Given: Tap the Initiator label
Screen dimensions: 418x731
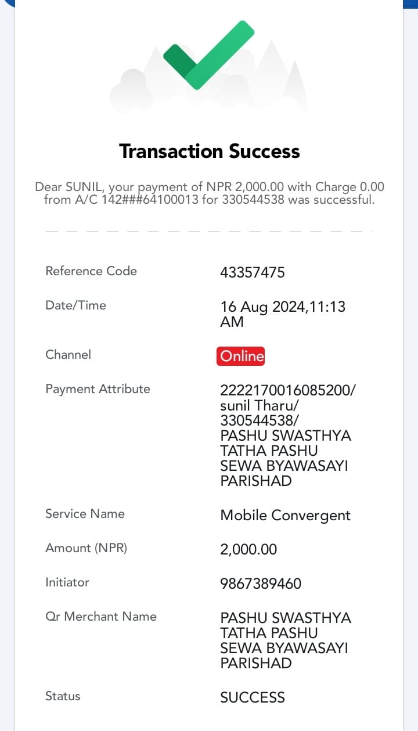Looking at the screenshot, I should [x=67, y=582].
